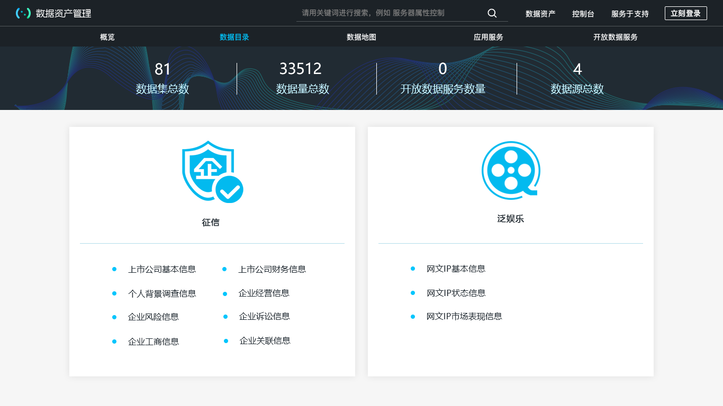
Task: Select 企业工商信息 in the 征信 card
Action: click(x=153, y=342)
